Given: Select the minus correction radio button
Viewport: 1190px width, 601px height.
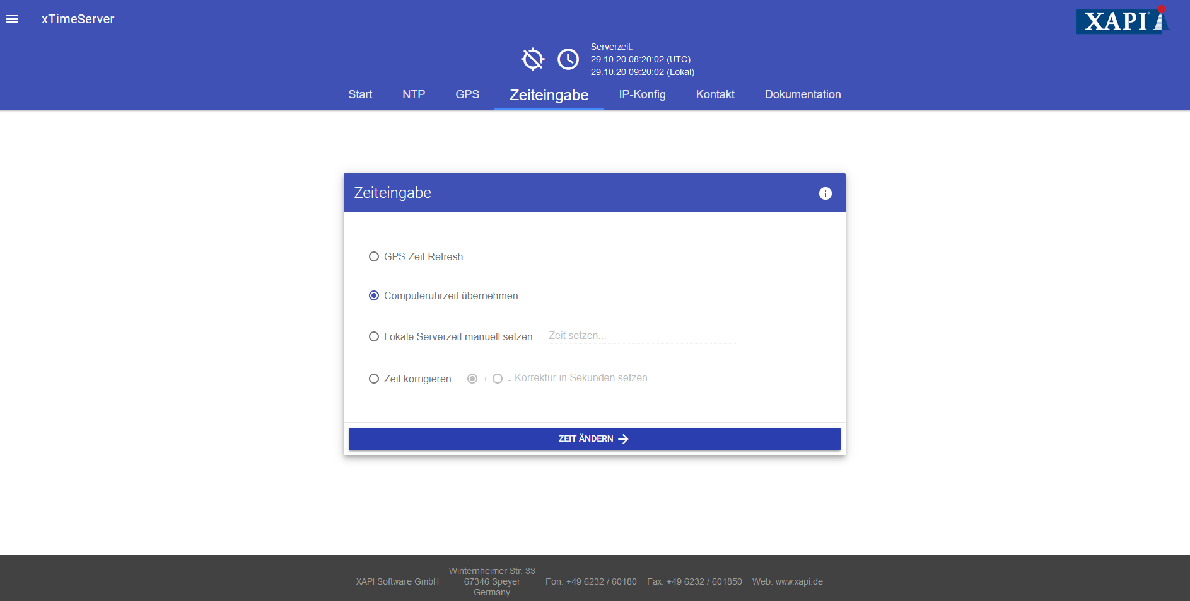Looking at the screenshot, I should coord(498,379).
